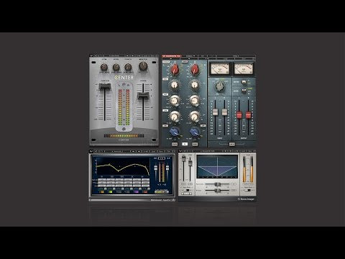Click the left gain fader in S1 Stereo Imager

click(184, 159)
